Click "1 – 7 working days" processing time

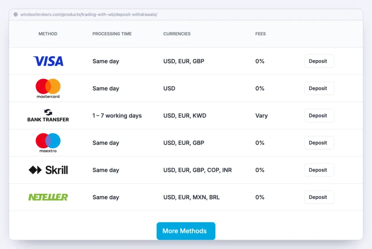117,116
